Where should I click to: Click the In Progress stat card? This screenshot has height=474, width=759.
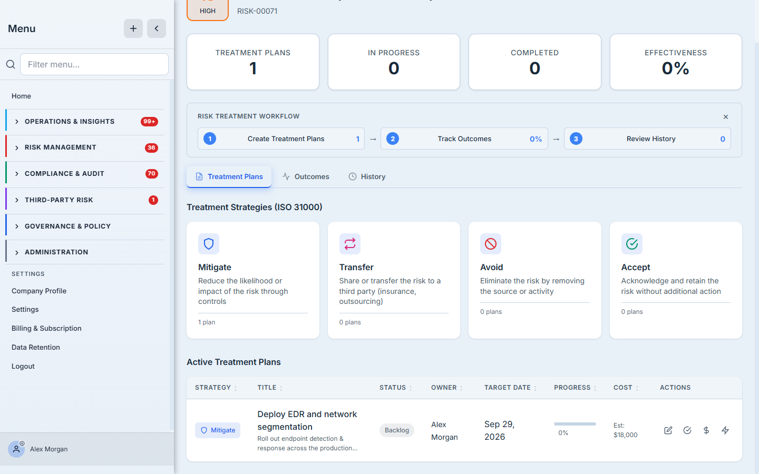pyautogui.click(x=394, y=62)
